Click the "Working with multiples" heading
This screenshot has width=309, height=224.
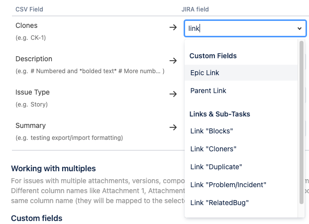click(53, 168)
